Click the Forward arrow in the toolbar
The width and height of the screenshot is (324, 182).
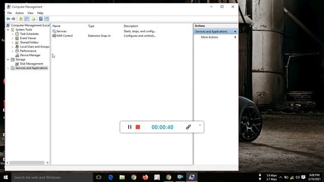pos(14,19)
